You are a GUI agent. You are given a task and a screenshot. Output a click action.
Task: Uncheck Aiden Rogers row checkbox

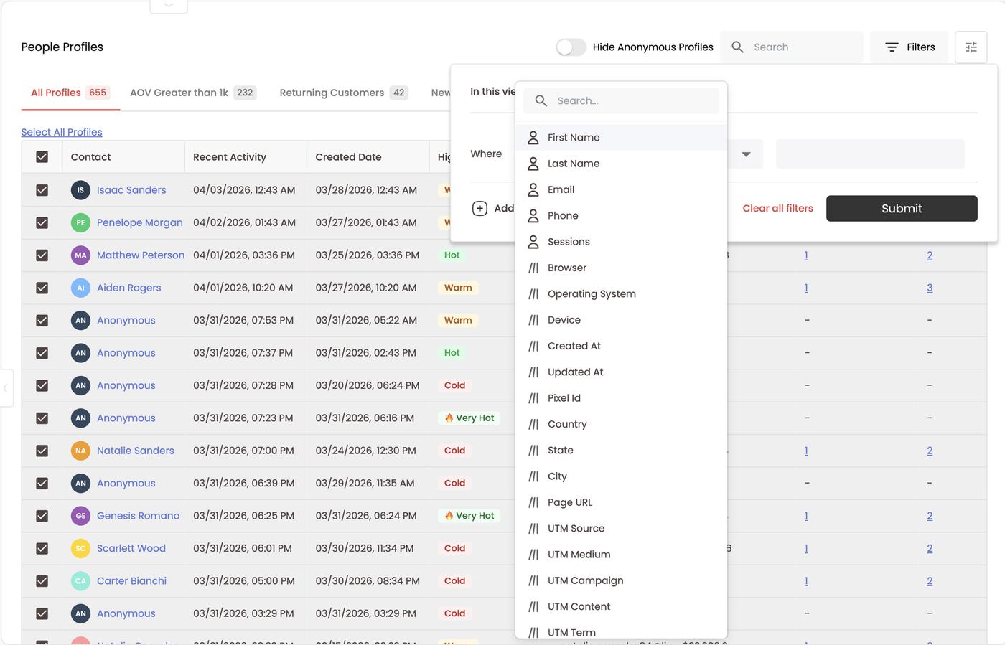(x=42, y=288)
